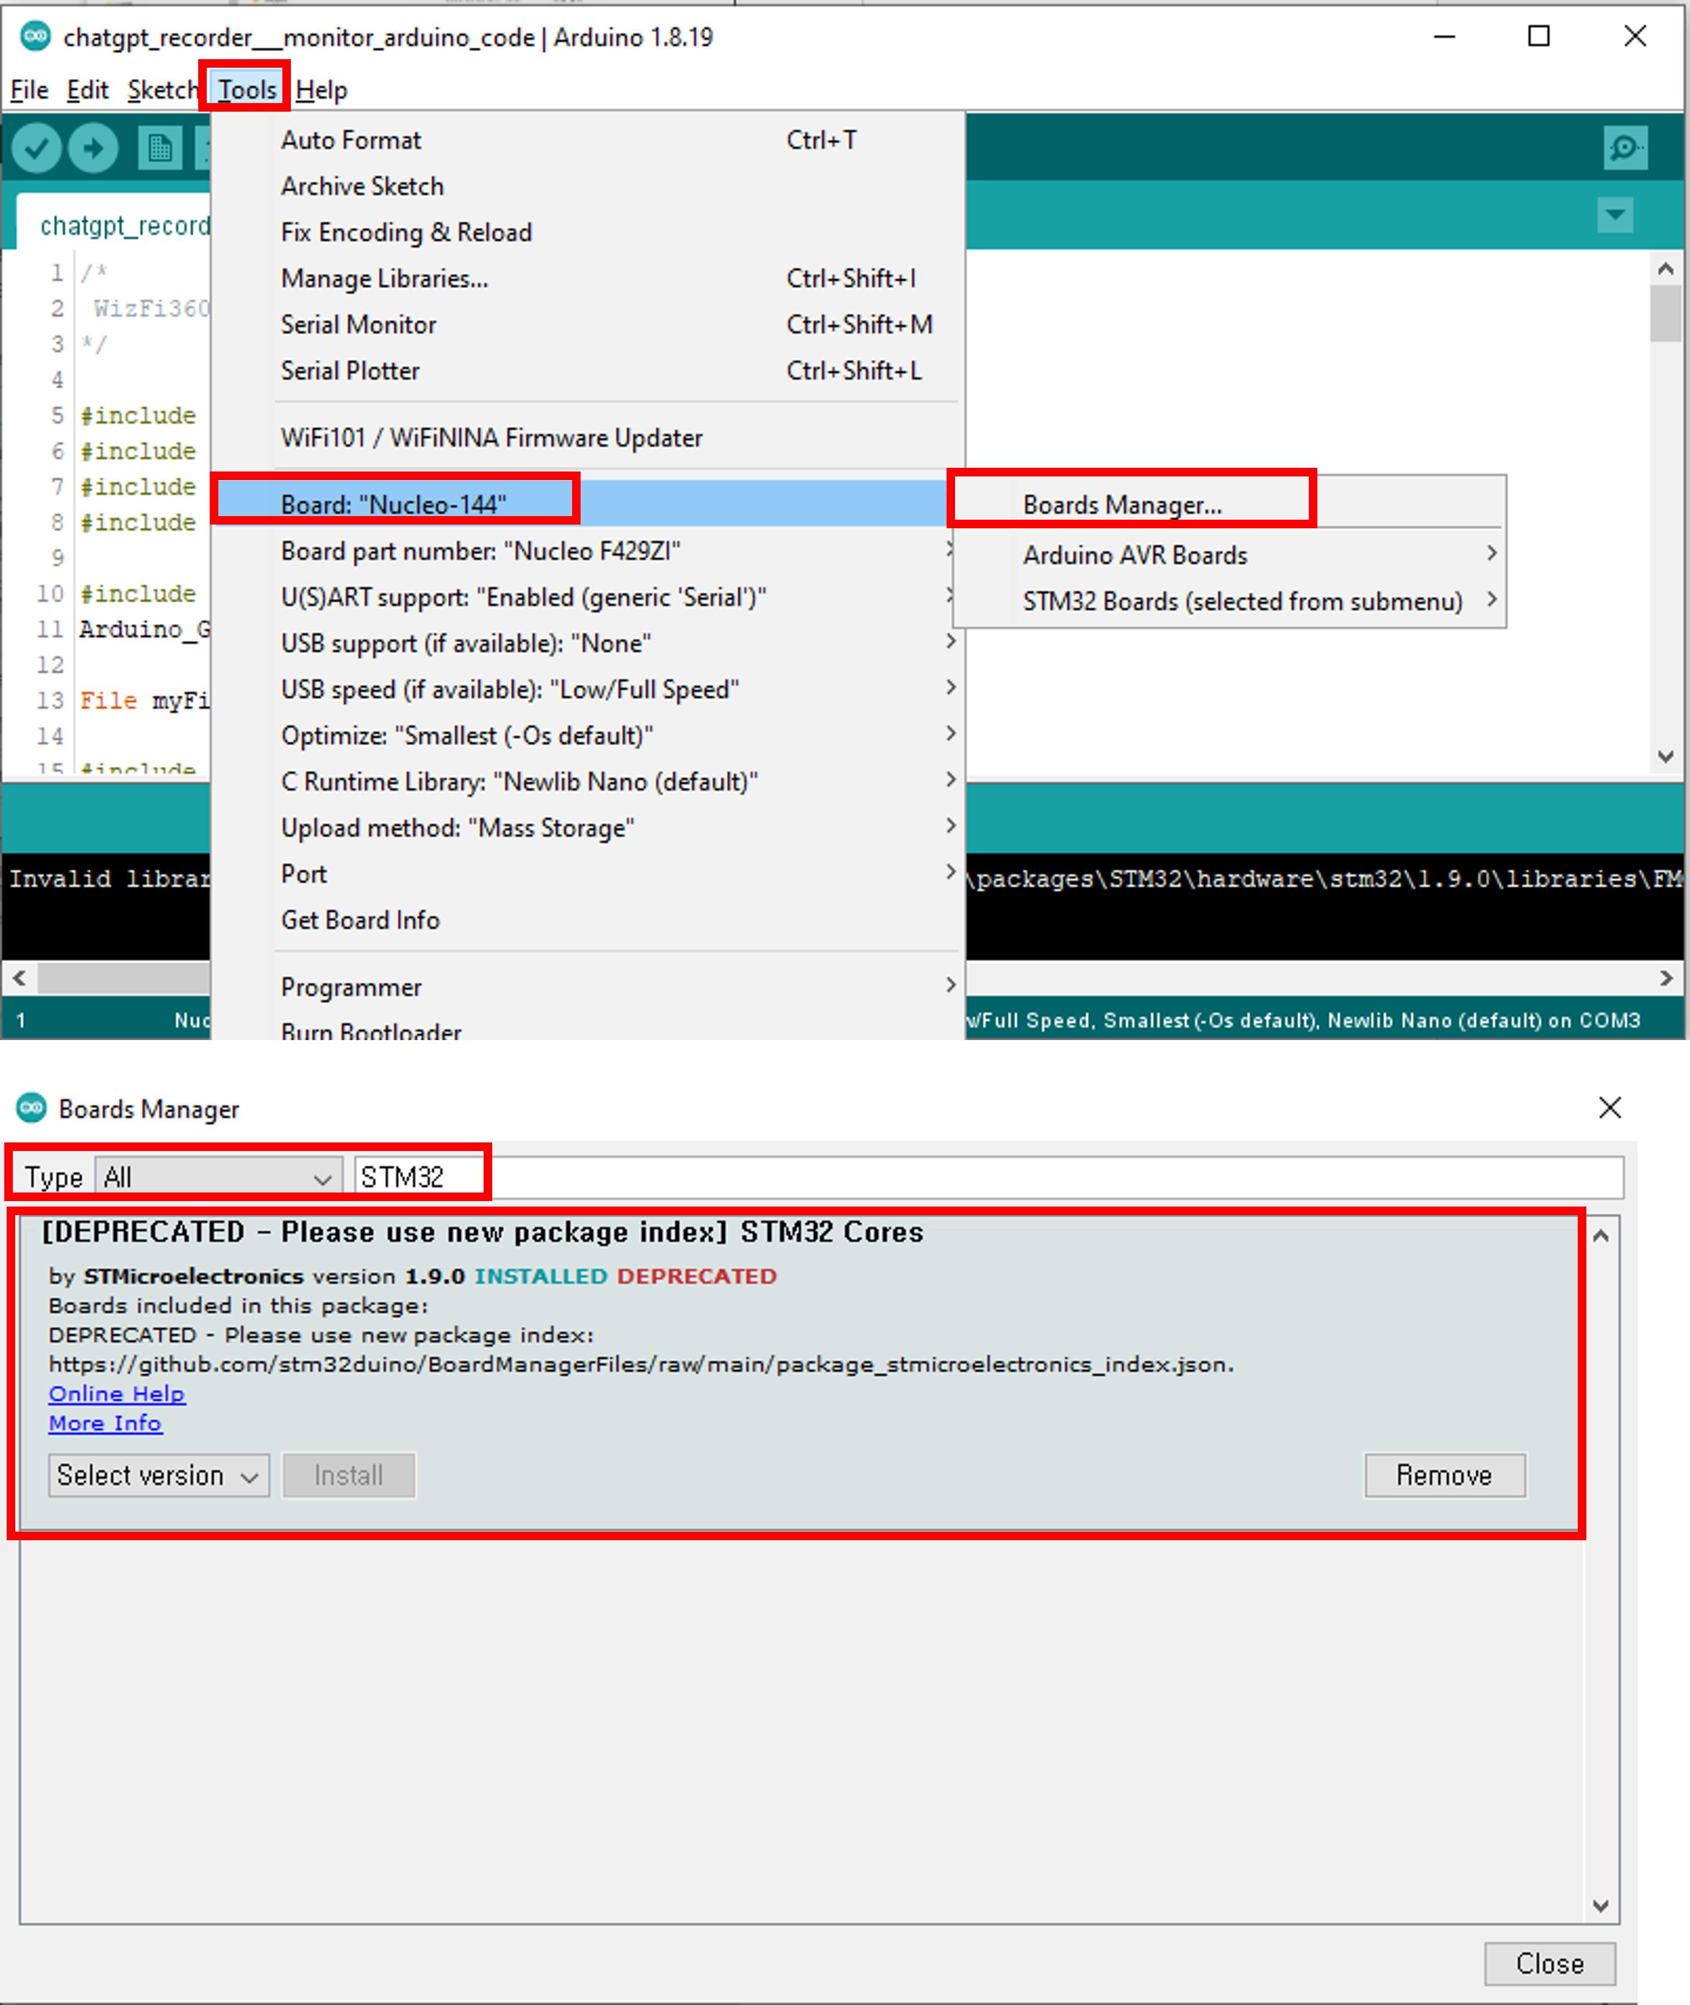The height and width of the screenshot is (2005, 1690).
Task: Click the Upload arrow toolbar icon
Action: coord(93,148)
